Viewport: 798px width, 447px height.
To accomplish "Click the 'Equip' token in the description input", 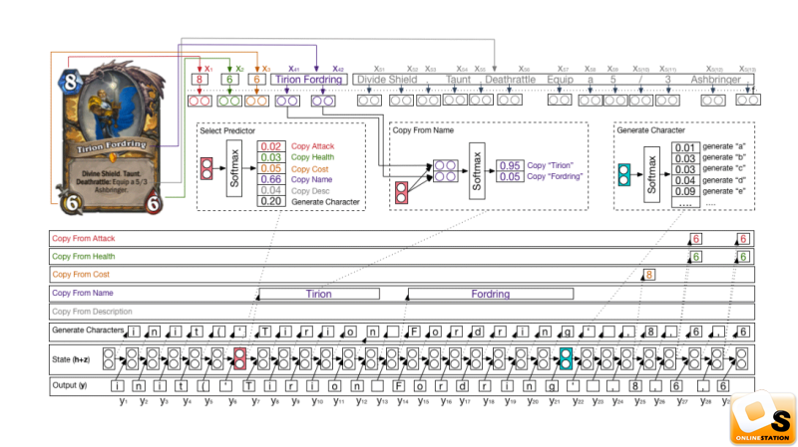I will (560, 80).
